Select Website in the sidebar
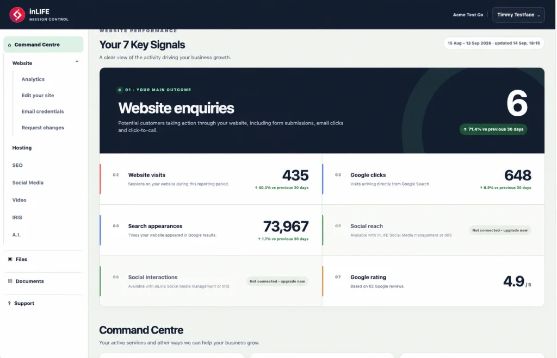The height and width of the screenshot is (358, 557). pyautogui.click(x=22, y=63)
